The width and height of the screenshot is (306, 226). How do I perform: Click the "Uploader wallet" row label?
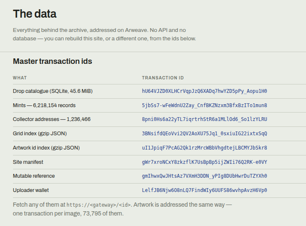click(x=31, y=190)
